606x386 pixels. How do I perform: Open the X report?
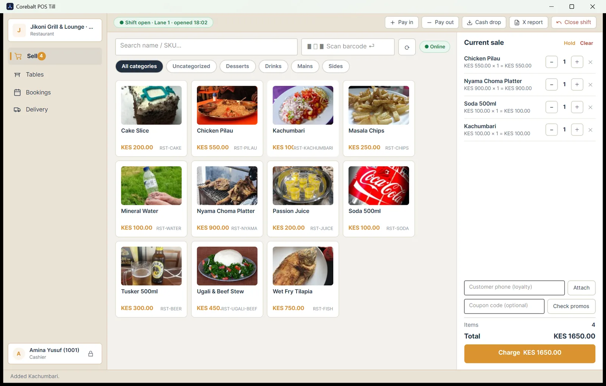tap(528, 22)
